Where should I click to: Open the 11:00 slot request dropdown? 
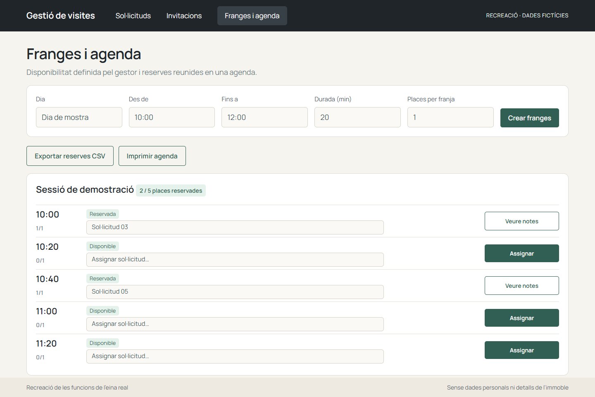coord(235,324)
